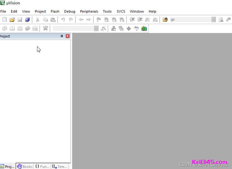Click the find text field containing 'gx'
Image resolution: width=232 pixels, height=169 pixels.
191,20
